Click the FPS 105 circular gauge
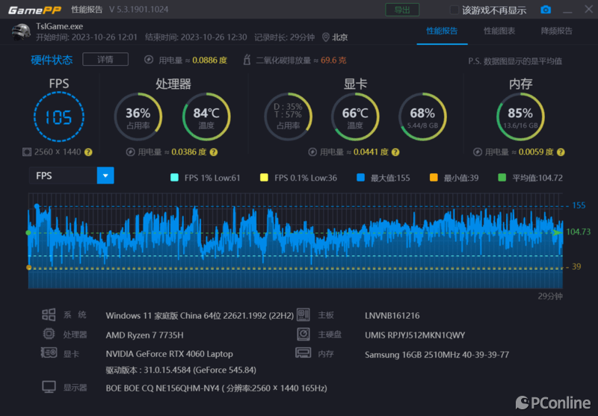 (x=59, y=117)
